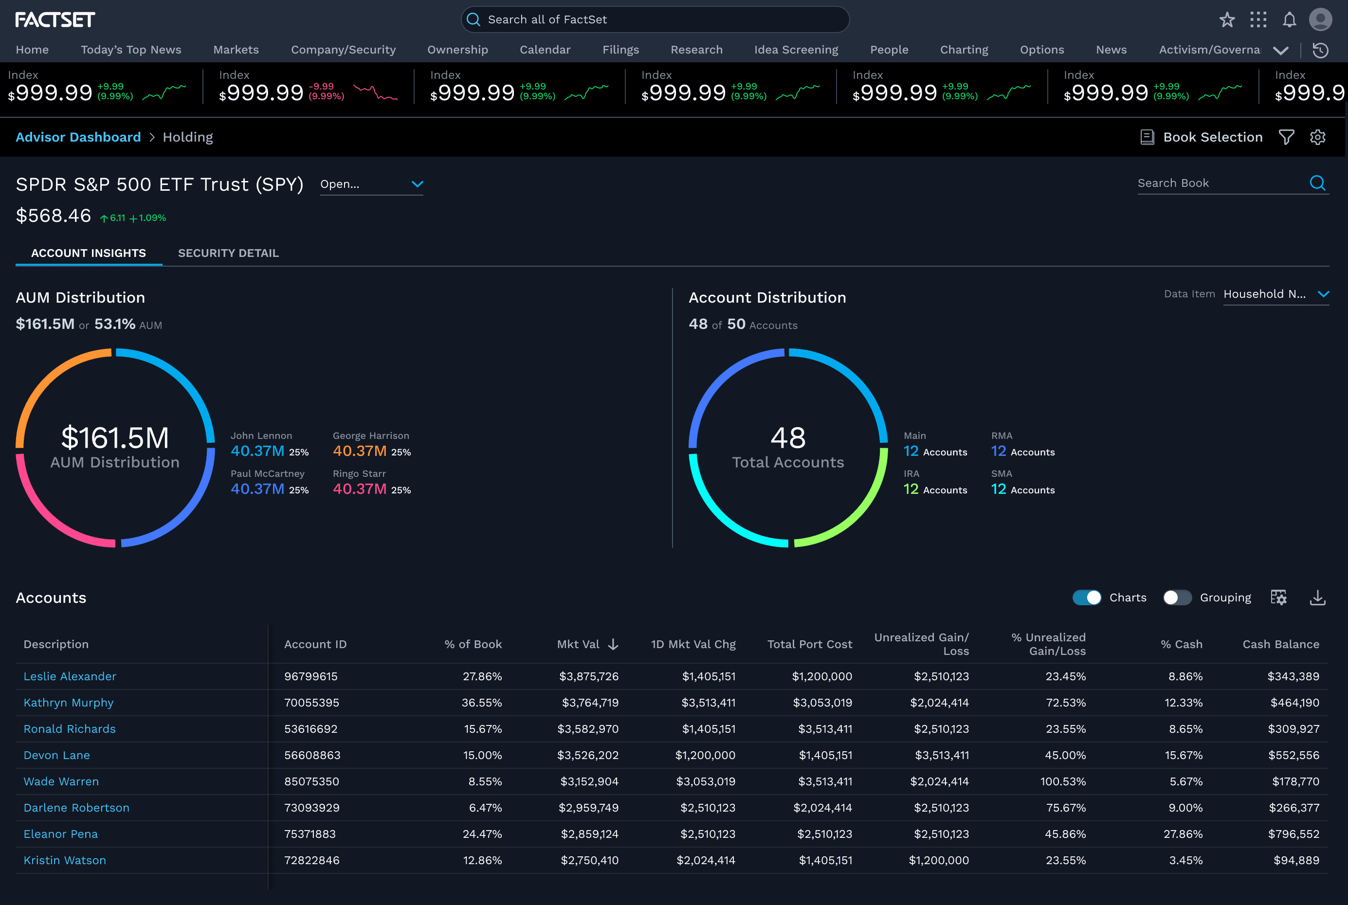Screen dimensions: 1348x905
Task: Click the Book Selection book icon
Action: point(1147,137)
